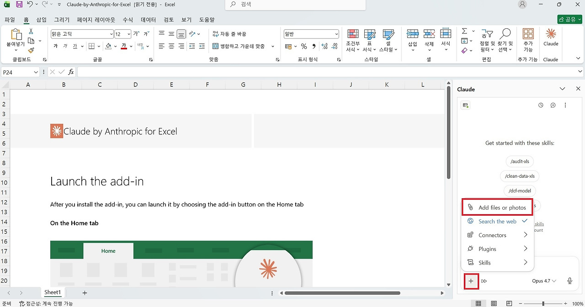
Task: Toggle 자동 줄 바꿈 wrap text
Action: pyautogui.click(x=229, y=34)
